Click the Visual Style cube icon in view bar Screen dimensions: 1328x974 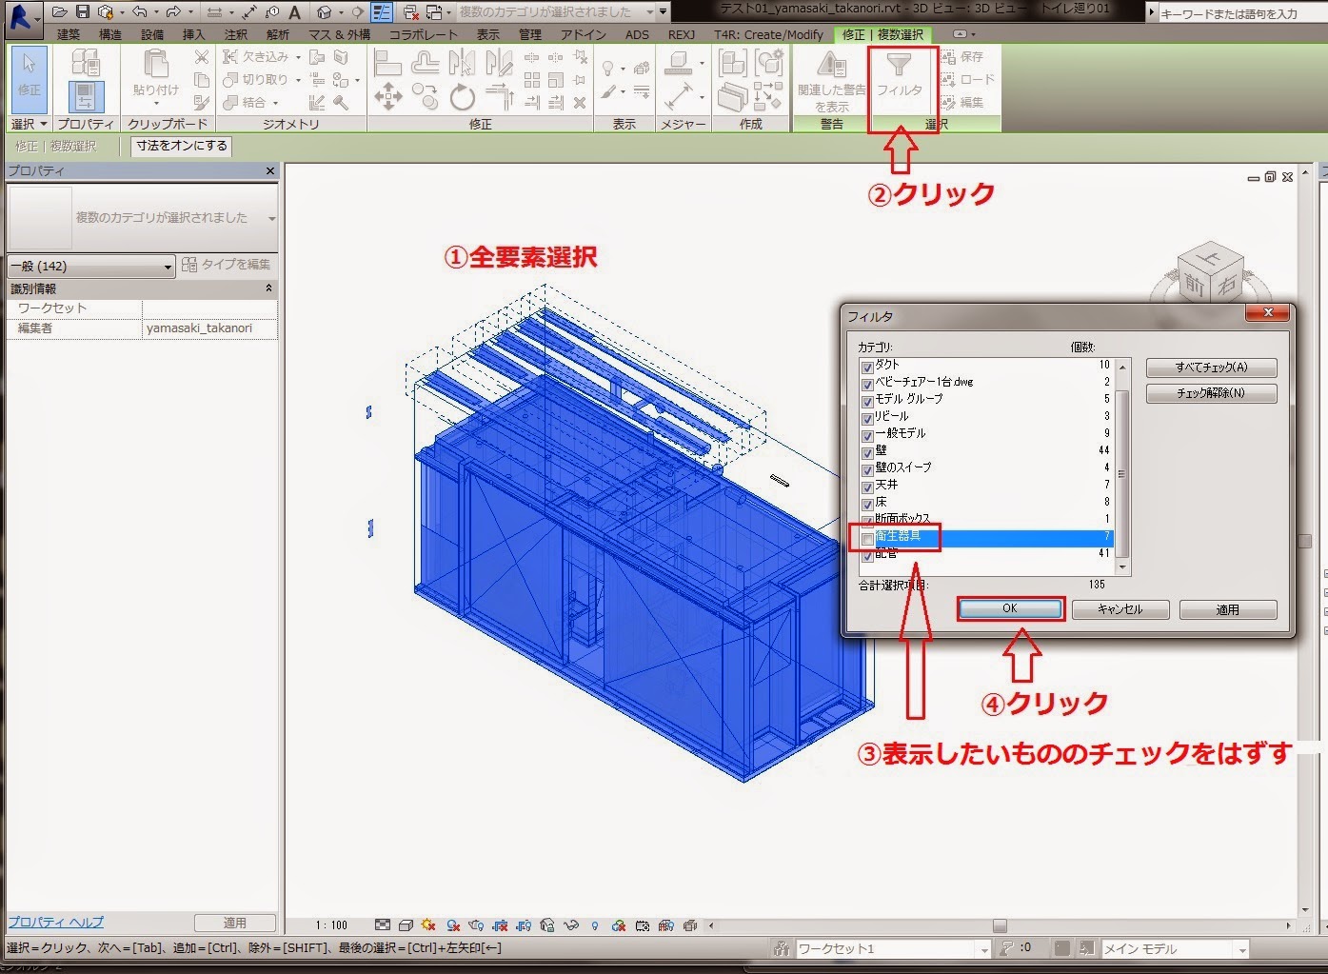(x=406, y=924)
